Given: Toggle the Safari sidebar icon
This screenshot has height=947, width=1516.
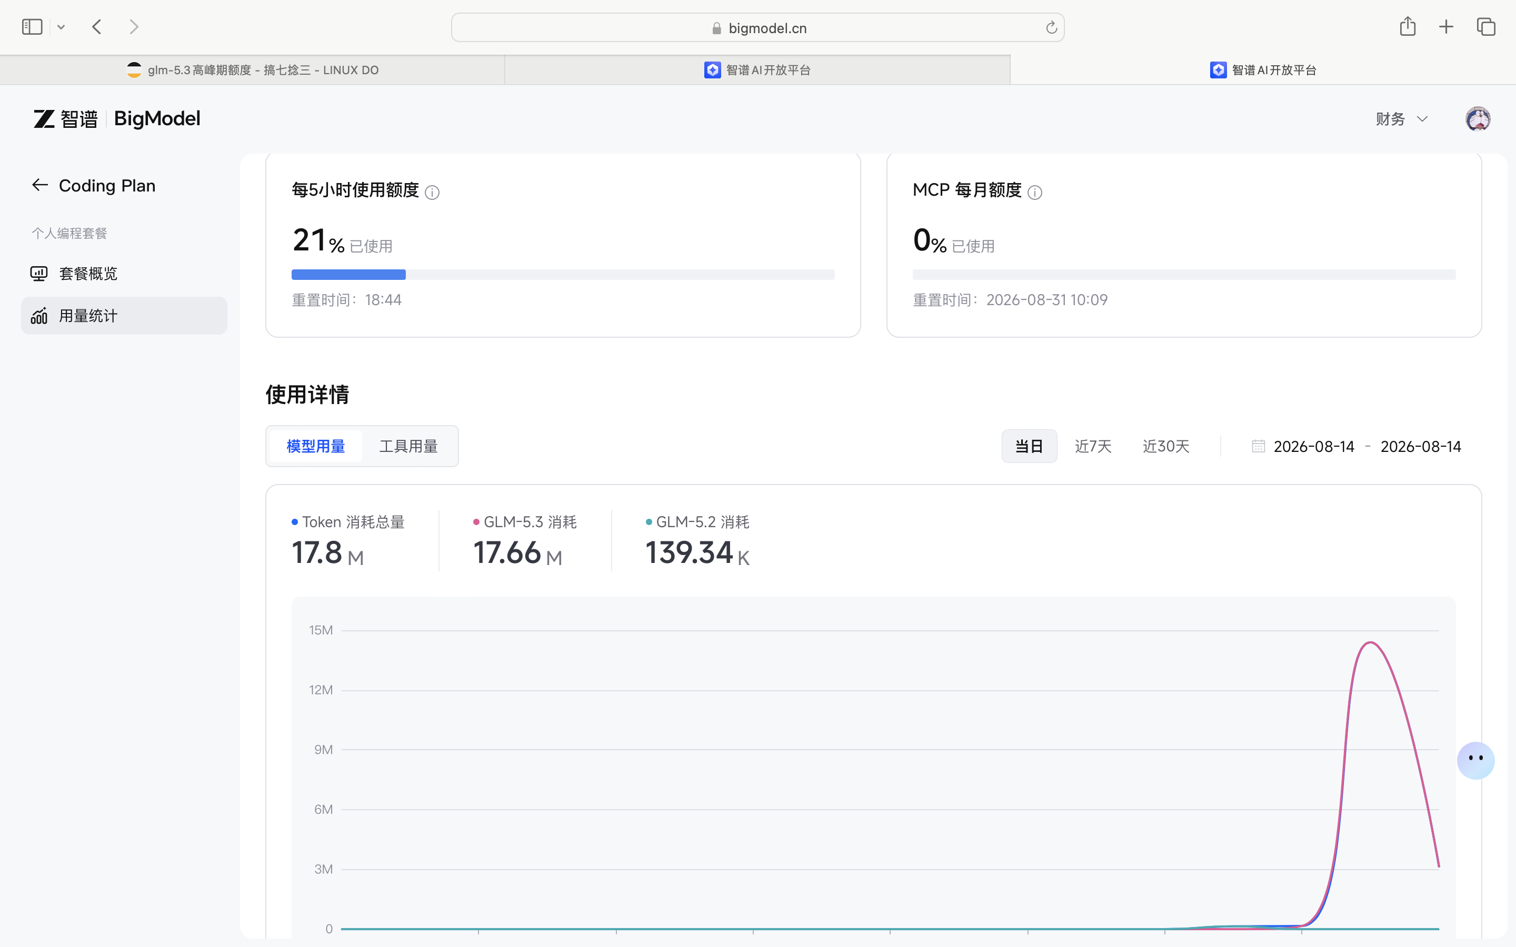Looking at the screenshot, I should [32, 27].
